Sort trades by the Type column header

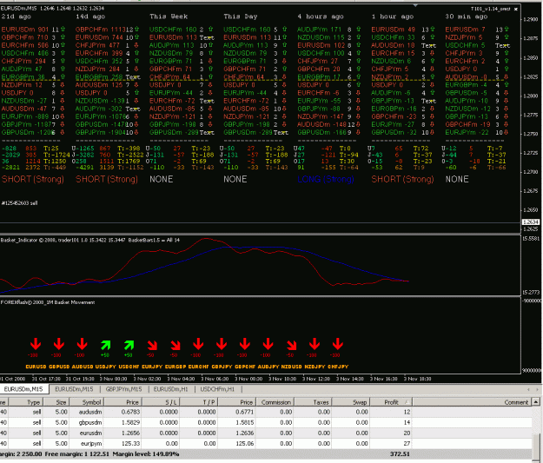(25, 402)
